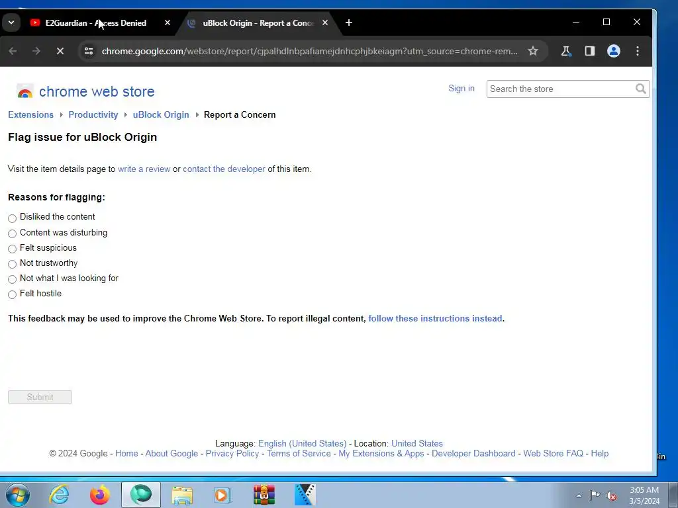Open WinRAR from the taskbar
Viewport: 678px width, 508px height.
tap(264, 495)
